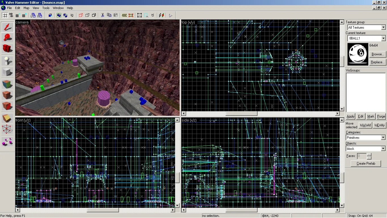Select the Magnify tool
Screen dimensions: 387x218
point(8,37)
